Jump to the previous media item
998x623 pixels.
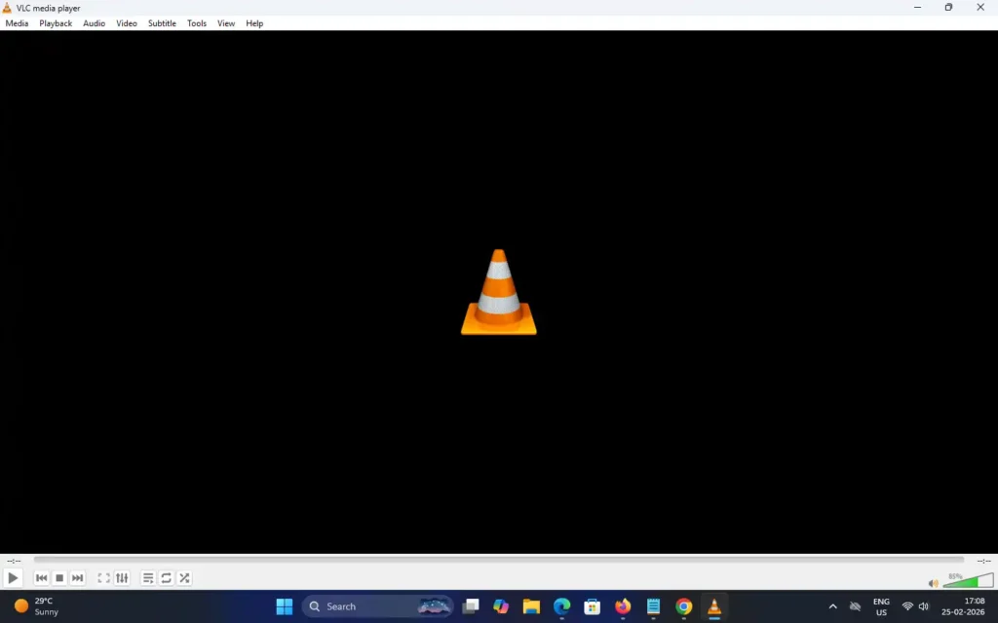(x=41, y=577)
